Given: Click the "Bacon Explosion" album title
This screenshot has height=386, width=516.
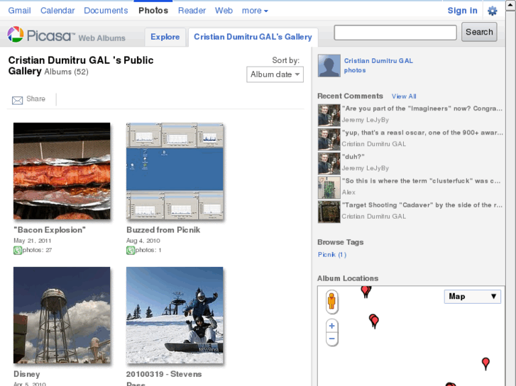Looking at the screenshot, I should (50, 230).
